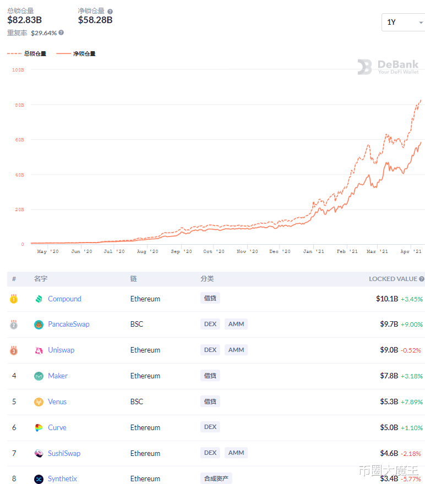Image resolution: width=425 pixels, height=484 pixels.
Task: Click the Uniswap unicorn logo icon
Action: [39, 350]
